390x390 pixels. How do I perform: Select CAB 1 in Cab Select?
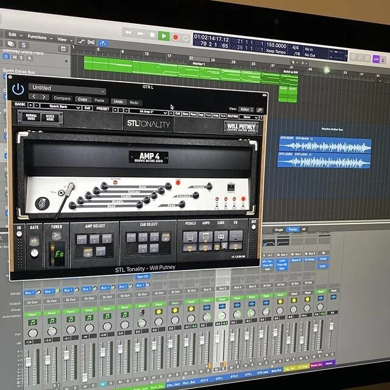(x=132, y=237)
